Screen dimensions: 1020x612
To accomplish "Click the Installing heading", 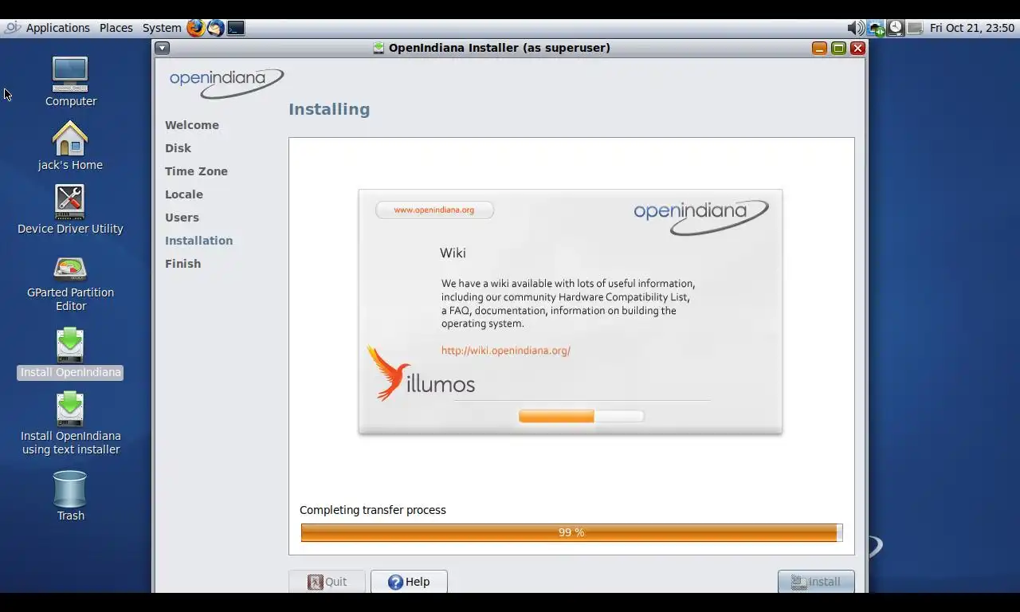I will click(329, 109).
